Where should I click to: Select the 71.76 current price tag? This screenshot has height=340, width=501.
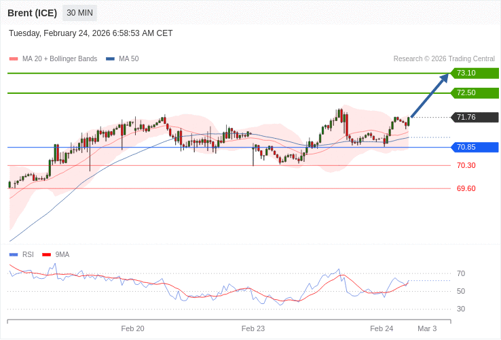(475, 117)
